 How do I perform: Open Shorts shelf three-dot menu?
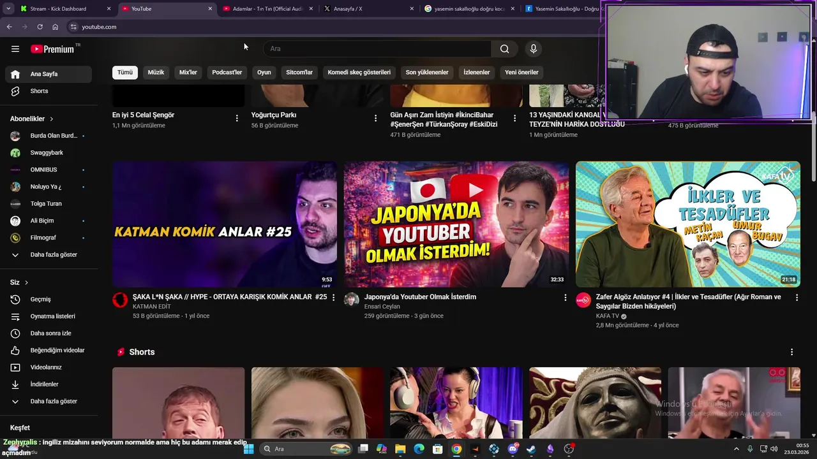click(x=791, y=352)
